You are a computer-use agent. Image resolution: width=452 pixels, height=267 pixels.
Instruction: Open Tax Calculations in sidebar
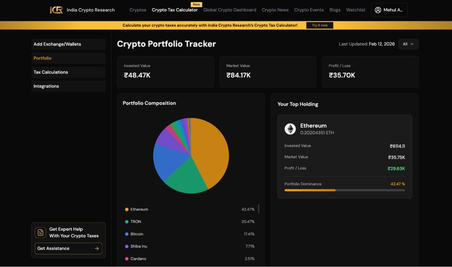69,72
